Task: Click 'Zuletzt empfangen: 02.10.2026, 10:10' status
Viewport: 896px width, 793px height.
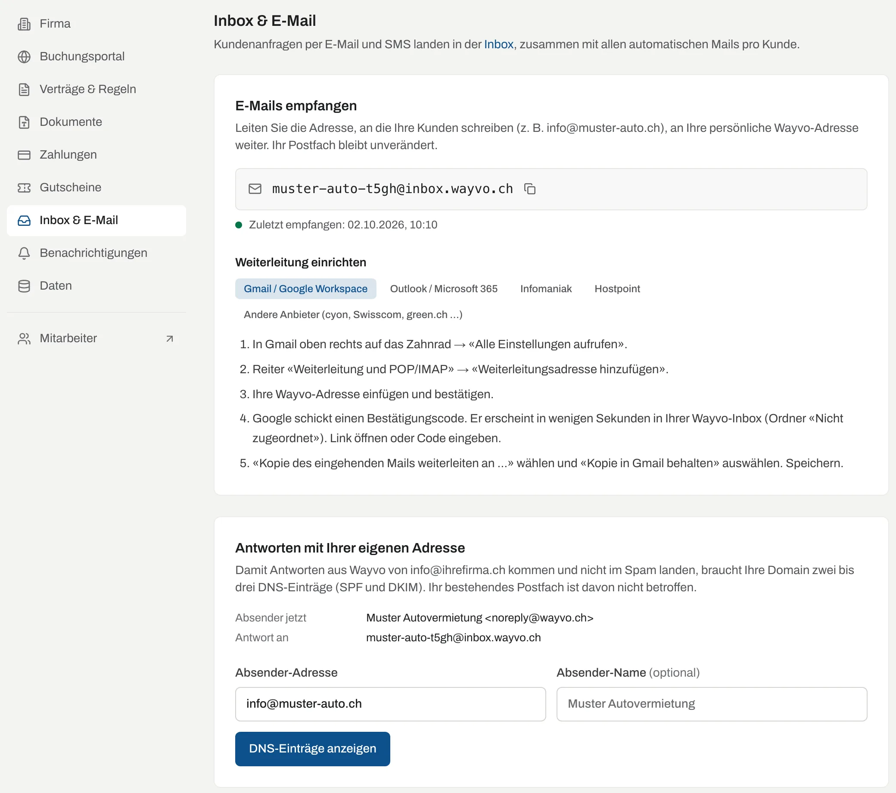Action: pos(343,225)
